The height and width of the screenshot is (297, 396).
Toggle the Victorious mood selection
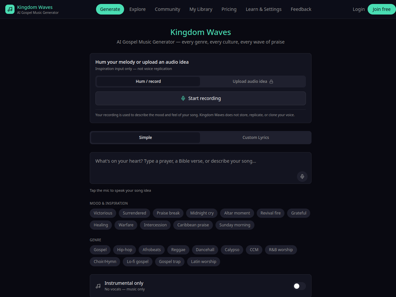[x=103, y=213]
